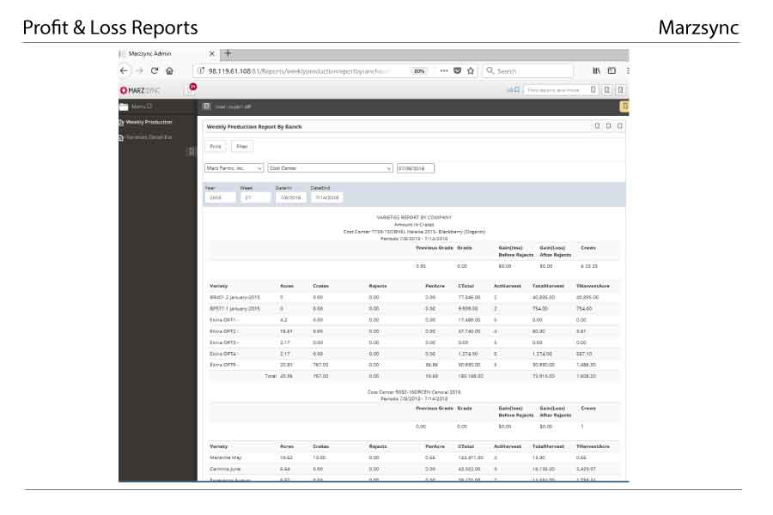Go to the browser home page
773x515 pixels.
pyautogui.click(x=169, y=71)
